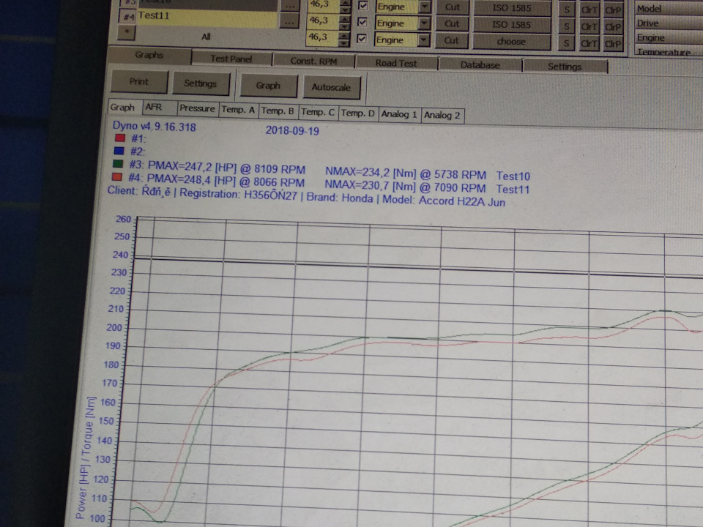Click the asterisk button in the All row

click(x=127, y=32)
